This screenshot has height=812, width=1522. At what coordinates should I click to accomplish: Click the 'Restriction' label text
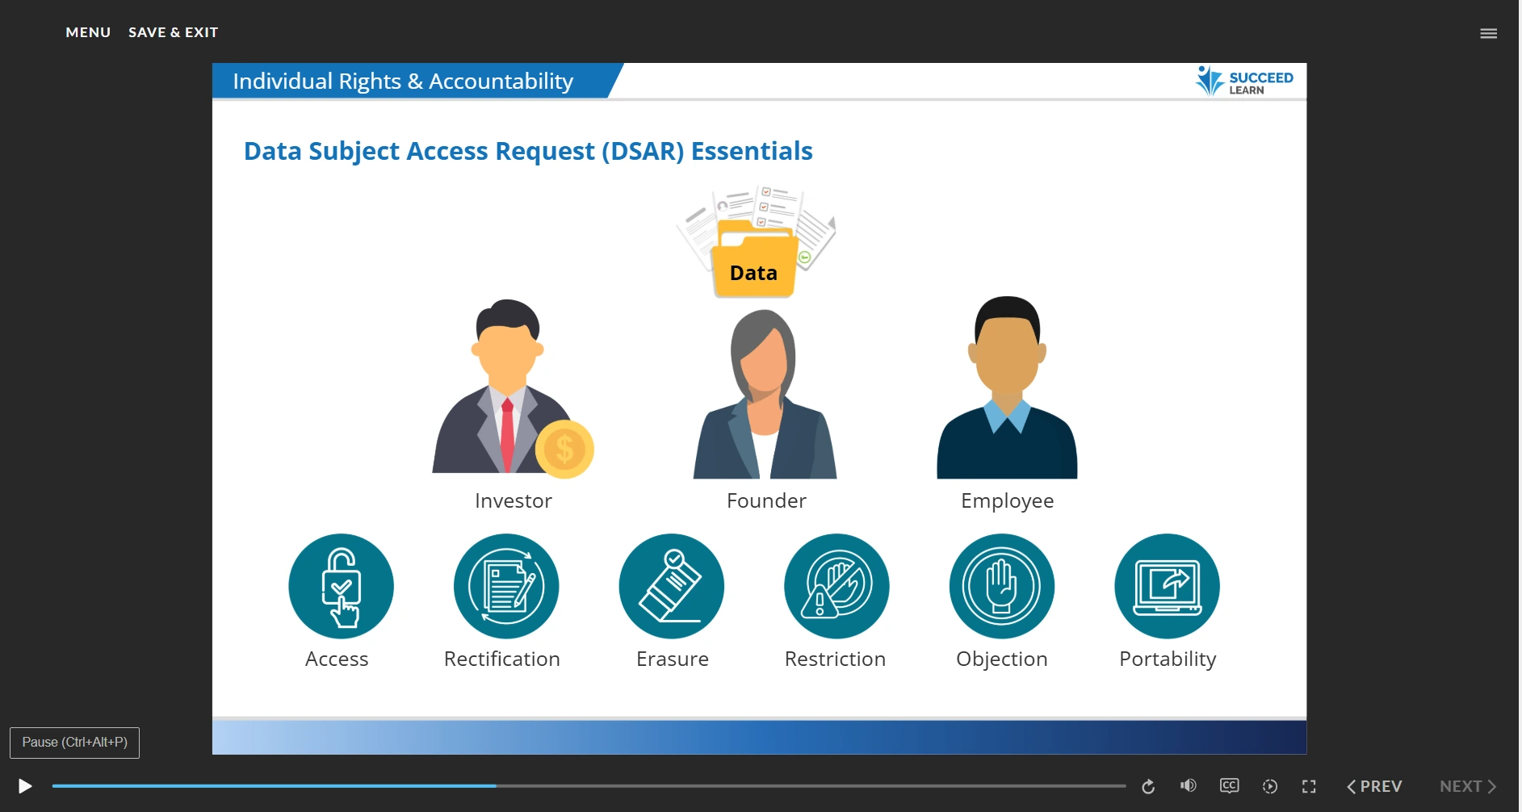(x=835, y=659)
